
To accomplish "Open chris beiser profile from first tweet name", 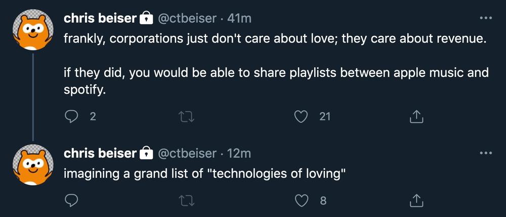I will coord(100,19).
